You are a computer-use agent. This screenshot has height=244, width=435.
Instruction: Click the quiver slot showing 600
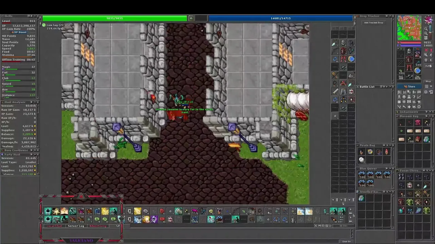418,62
